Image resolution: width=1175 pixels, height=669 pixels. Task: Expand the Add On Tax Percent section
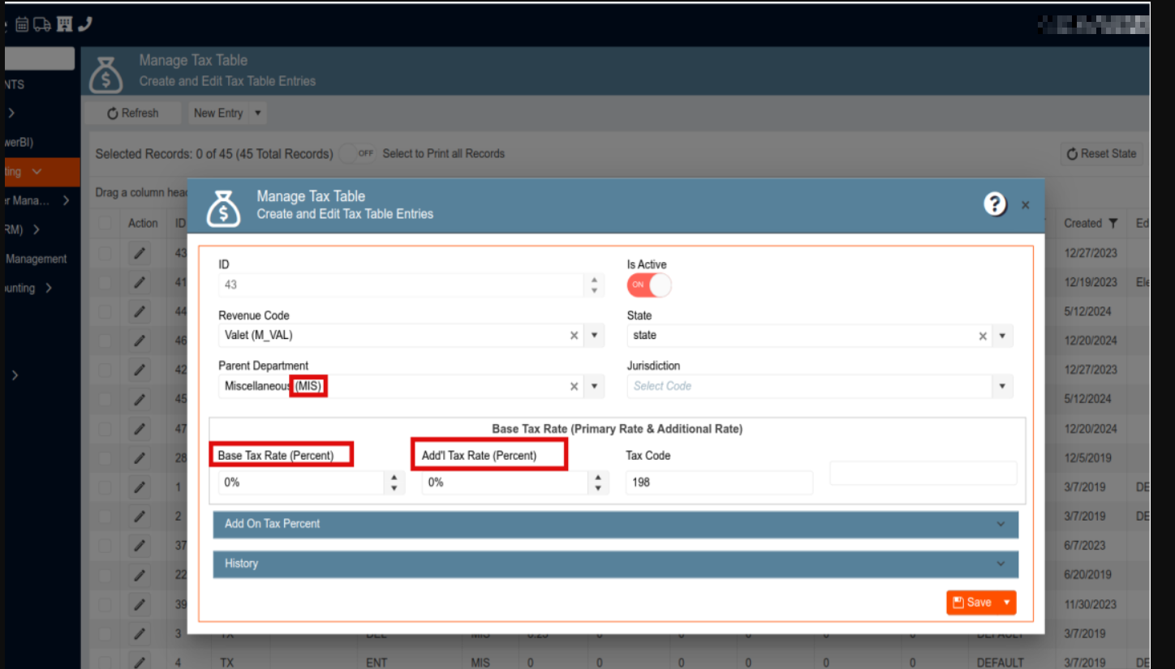click(615, 524)
